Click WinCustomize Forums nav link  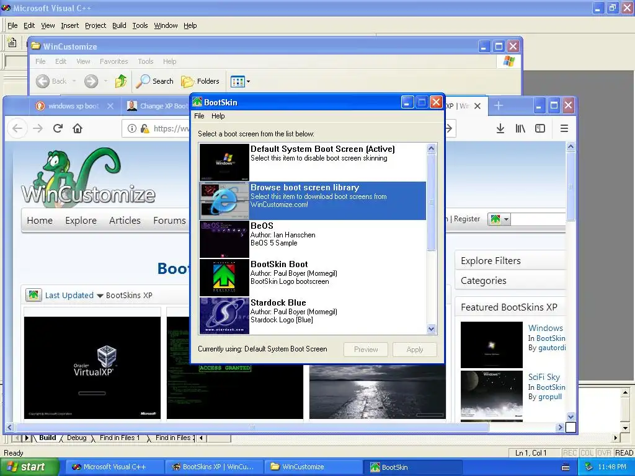(169, 220)
